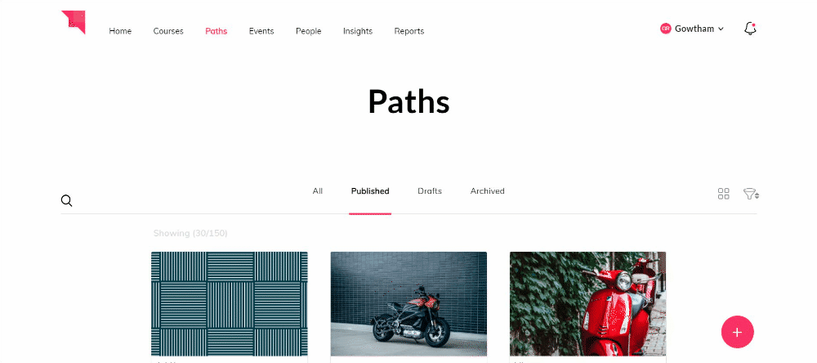
Task: Go to Home in navigation
Action: 120,31
